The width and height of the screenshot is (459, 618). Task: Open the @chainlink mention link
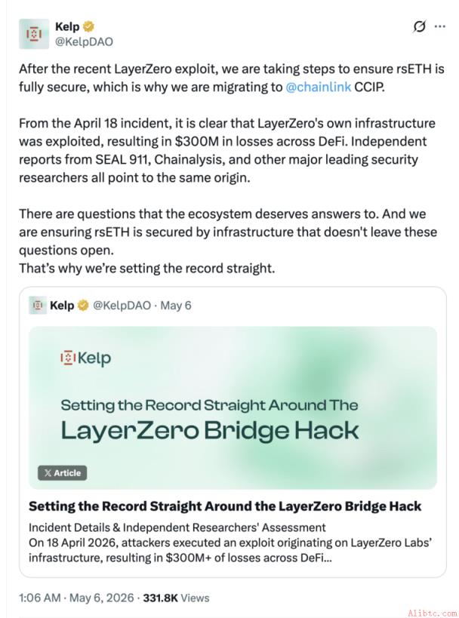tap(318, 87)
